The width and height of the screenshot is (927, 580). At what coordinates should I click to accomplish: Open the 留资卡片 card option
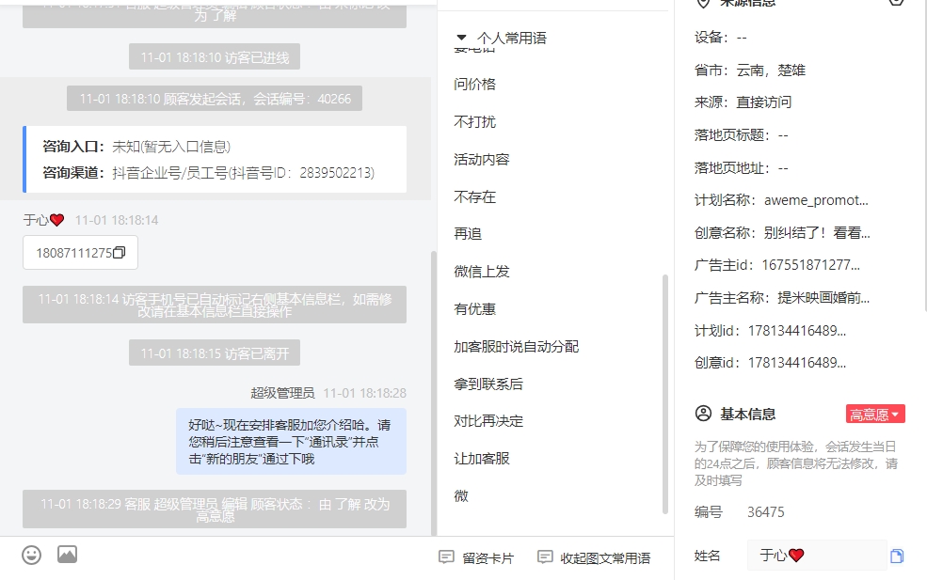click(476, 557)
